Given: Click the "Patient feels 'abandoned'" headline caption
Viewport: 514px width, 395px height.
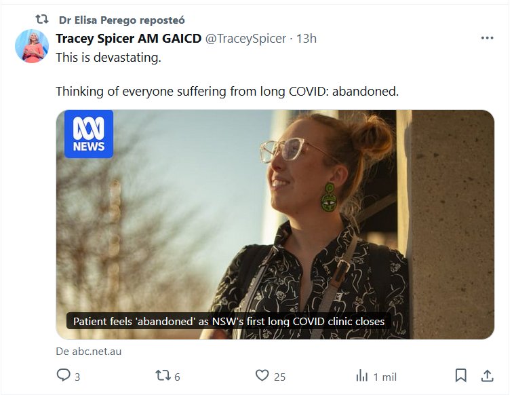Looking at the screenshot, I should pyautogui.click(x=229, y=321).
